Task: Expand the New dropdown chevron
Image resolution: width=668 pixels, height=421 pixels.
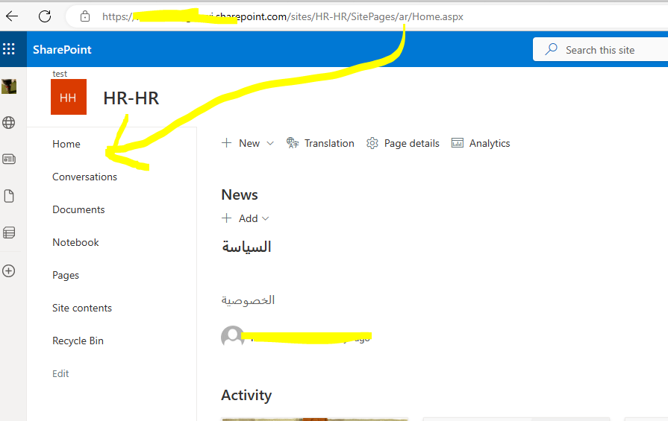Action: [x=270, y=143]
